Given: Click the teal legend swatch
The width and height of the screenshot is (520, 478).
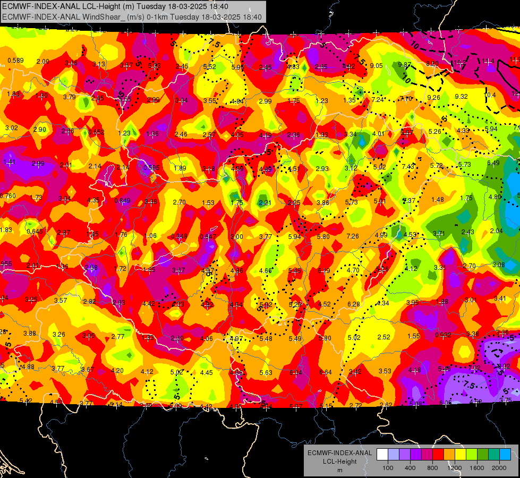Looking at the screenshot, I should pyautogui.click(x=494, y=455).
